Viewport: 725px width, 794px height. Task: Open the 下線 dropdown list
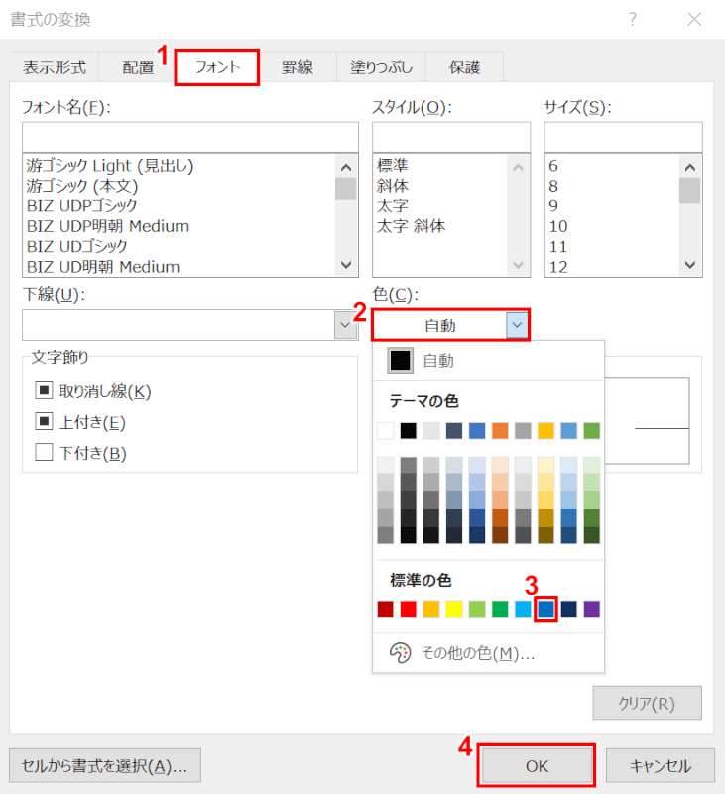pos(345,325)
